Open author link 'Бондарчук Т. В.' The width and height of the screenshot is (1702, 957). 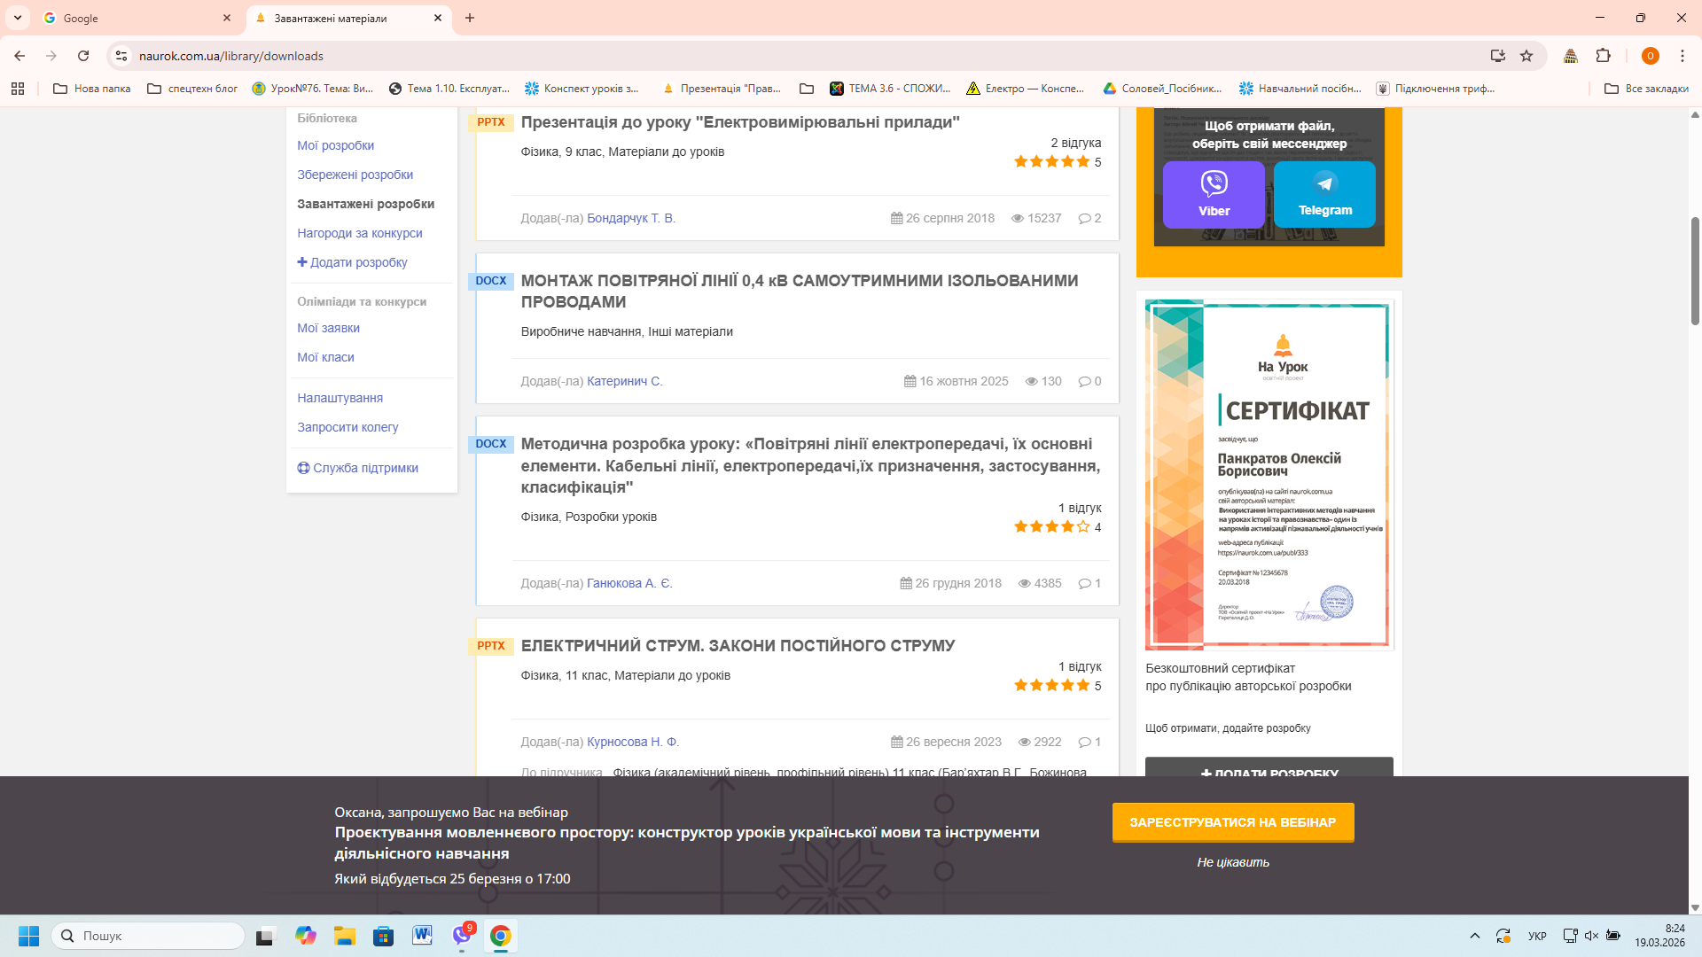630,218
